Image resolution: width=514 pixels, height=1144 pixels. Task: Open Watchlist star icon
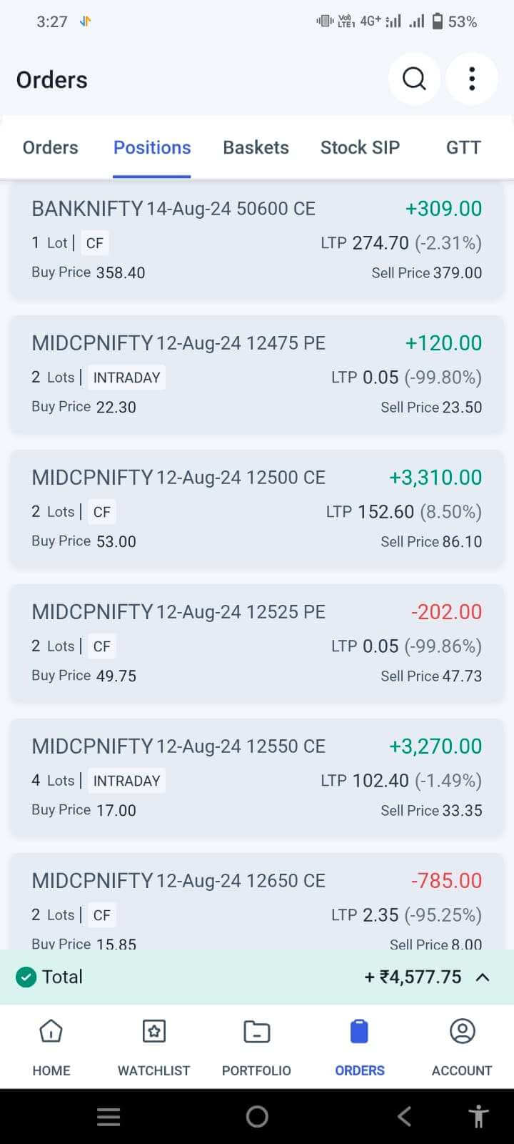[153, 1032]
